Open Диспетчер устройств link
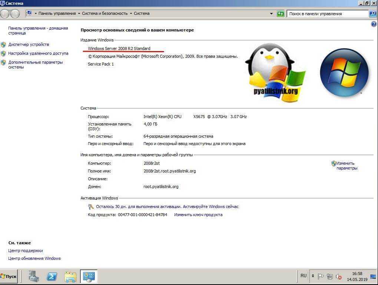 pyautogui.click(x=29, y=44)
